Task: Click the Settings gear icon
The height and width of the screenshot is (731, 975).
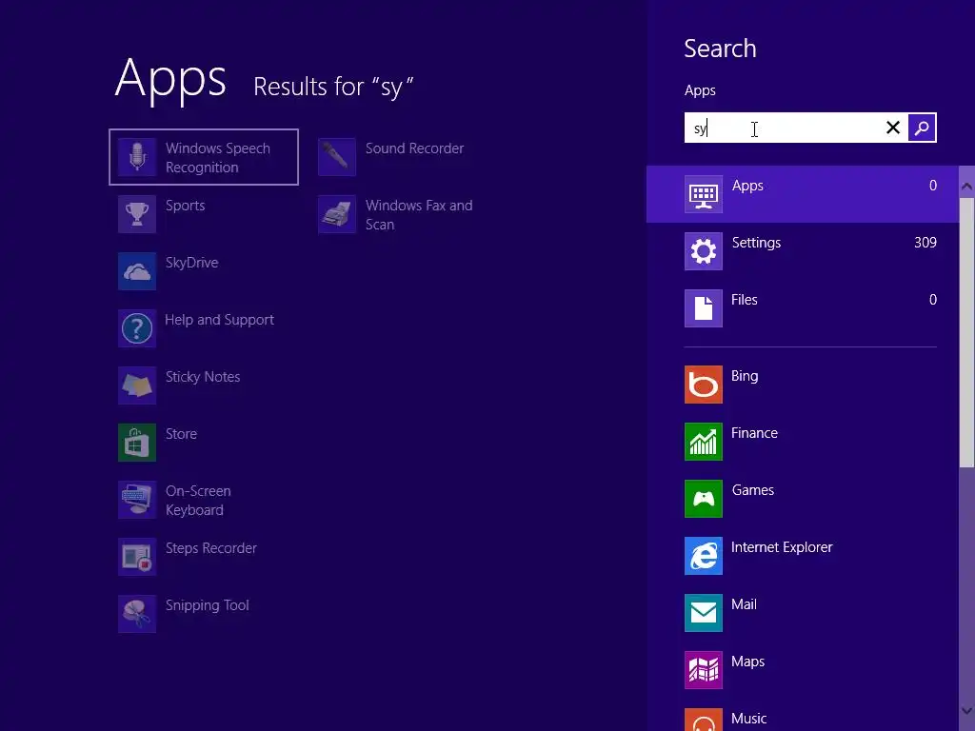Action: point(704,251)
